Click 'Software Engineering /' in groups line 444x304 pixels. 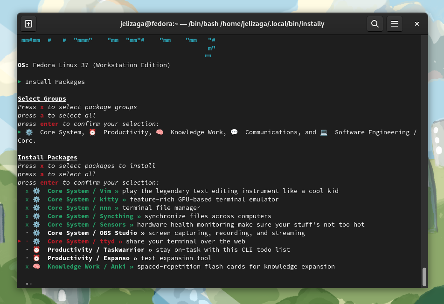point(376,132)
